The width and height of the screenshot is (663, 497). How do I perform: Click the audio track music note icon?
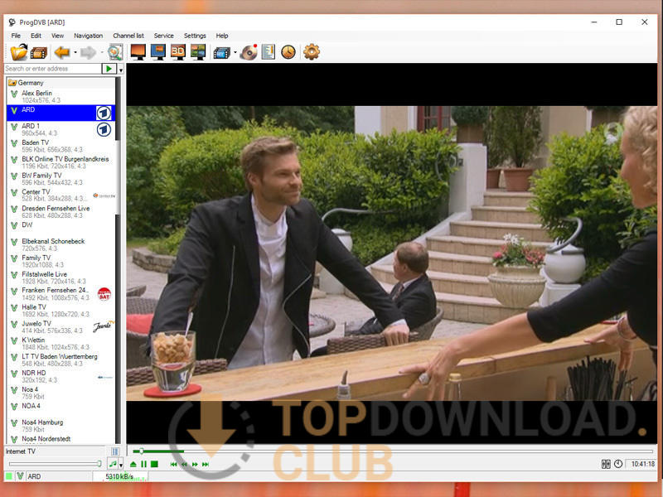click(x=113, y=464)
